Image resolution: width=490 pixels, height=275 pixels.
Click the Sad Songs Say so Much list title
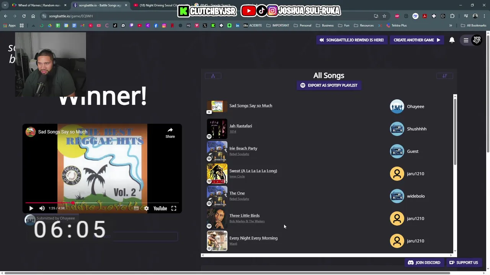point(251,105)
